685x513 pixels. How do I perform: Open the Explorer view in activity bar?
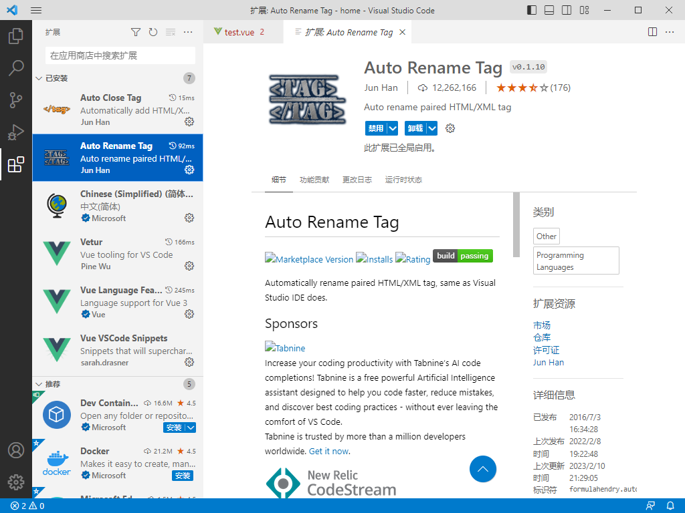pyautogui.click(x=16, y=36)
